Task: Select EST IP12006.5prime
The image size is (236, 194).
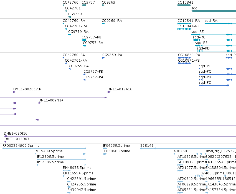Action: click(x=50, y=162)
